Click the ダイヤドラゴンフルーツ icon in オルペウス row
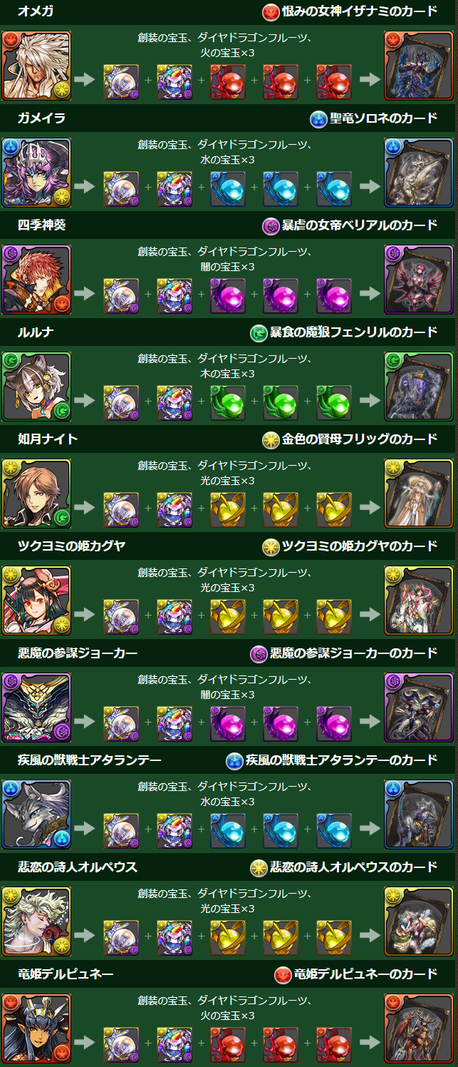 coord(175,937)
